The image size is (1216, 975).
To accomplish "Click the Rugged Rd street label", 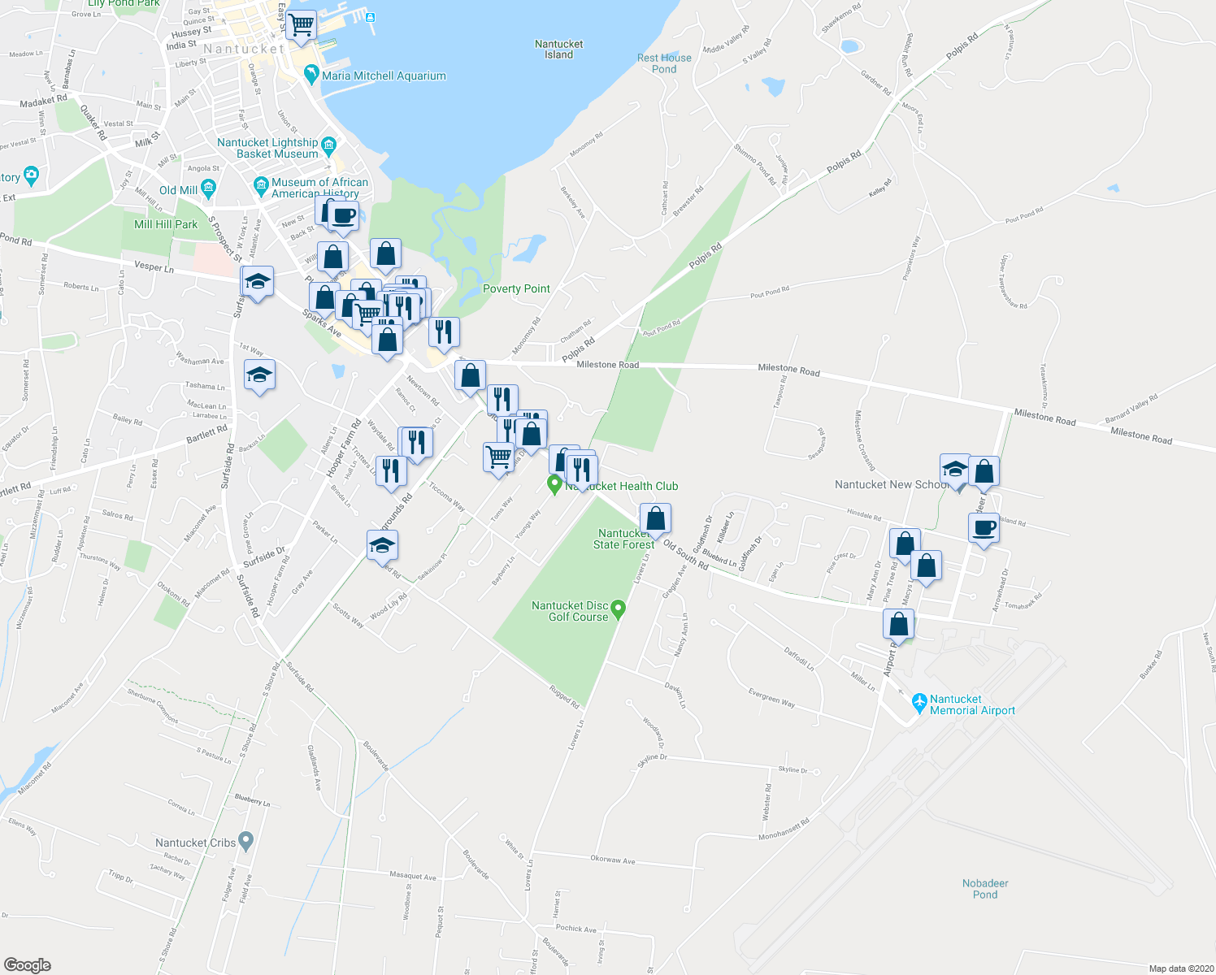I will [564, 697].
